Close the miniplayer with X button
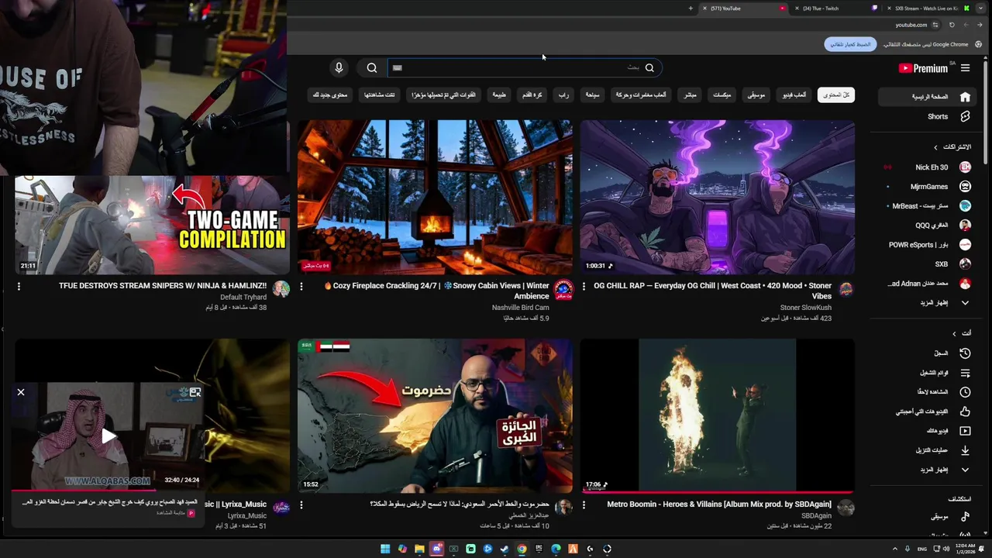Image resolution: width=992 pixels, height=558 pixels. coord(21,392)
